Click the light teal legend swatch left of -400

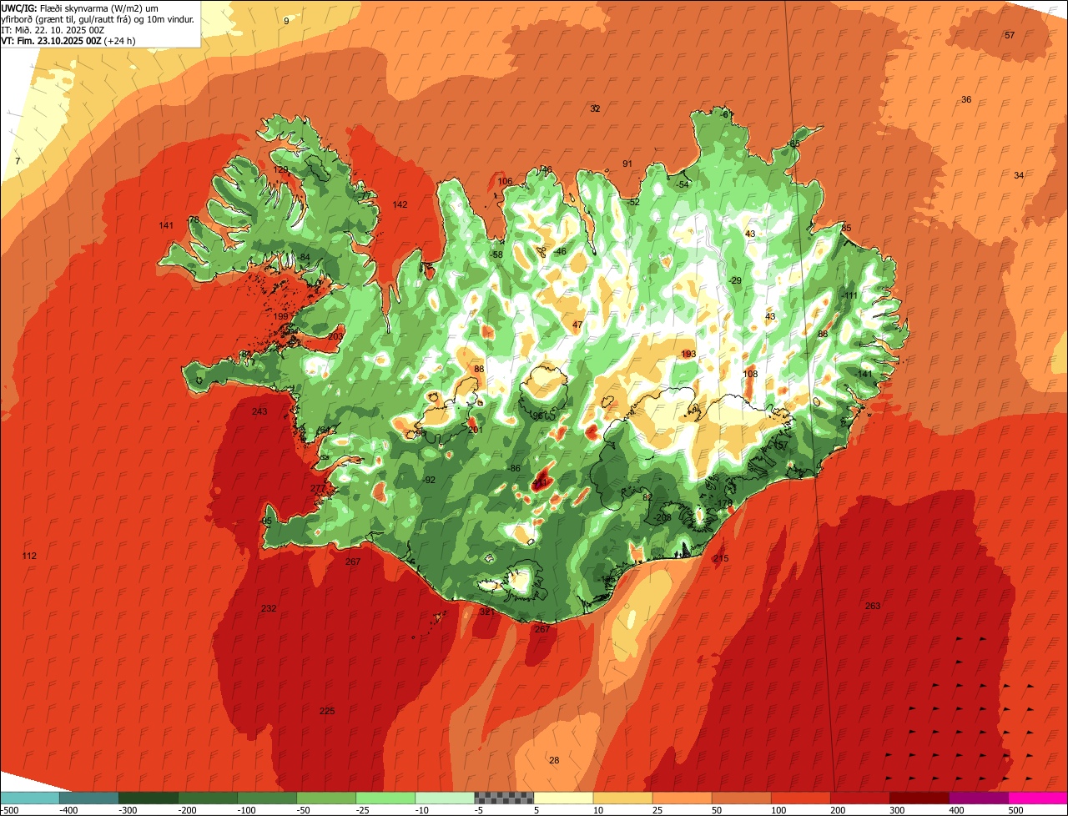click(x=29, y=798)
